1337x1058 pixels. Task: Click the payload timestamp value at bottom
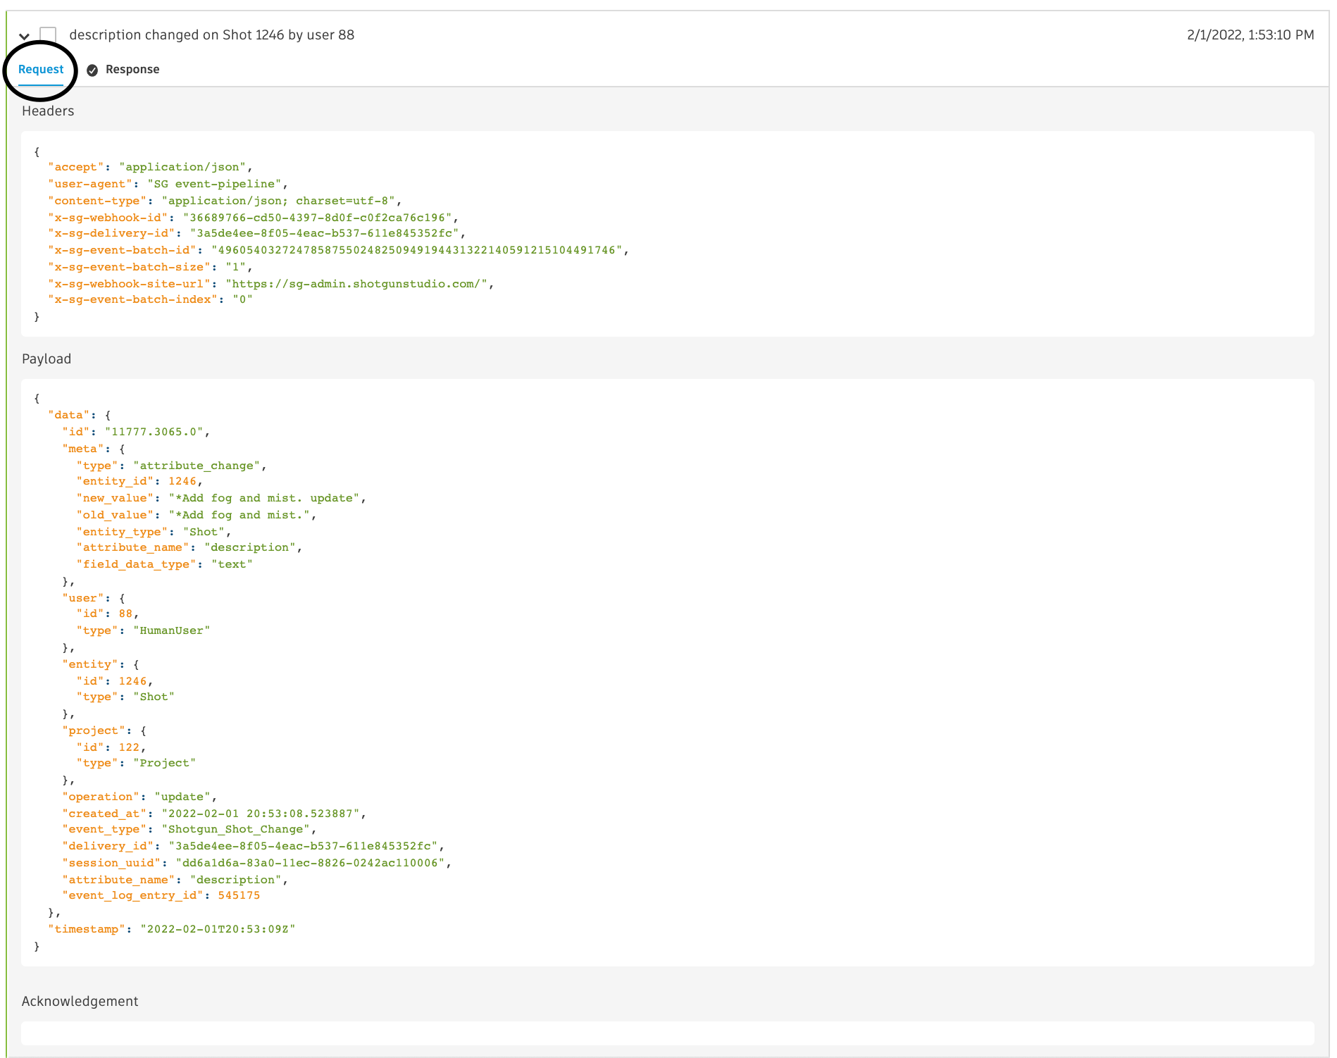[x=218, y=929]
